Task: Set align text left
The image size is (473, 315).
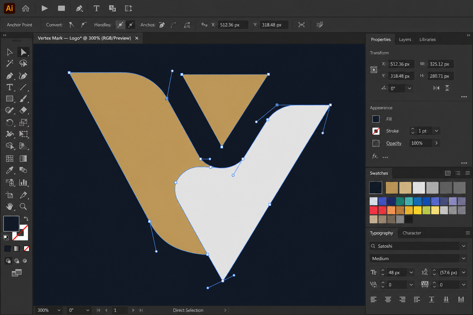Action: point(374,299)
